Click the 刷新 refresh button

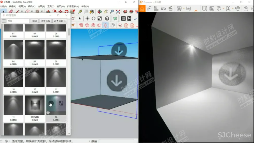[x=35, y=21]
